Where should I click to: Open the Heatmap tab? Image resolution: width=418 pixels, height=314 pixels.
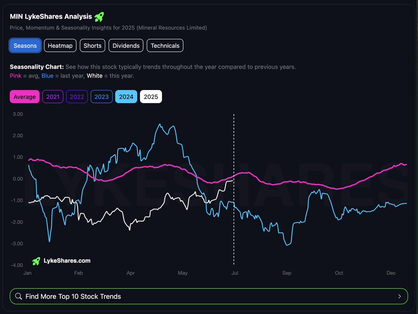(60, 46)
